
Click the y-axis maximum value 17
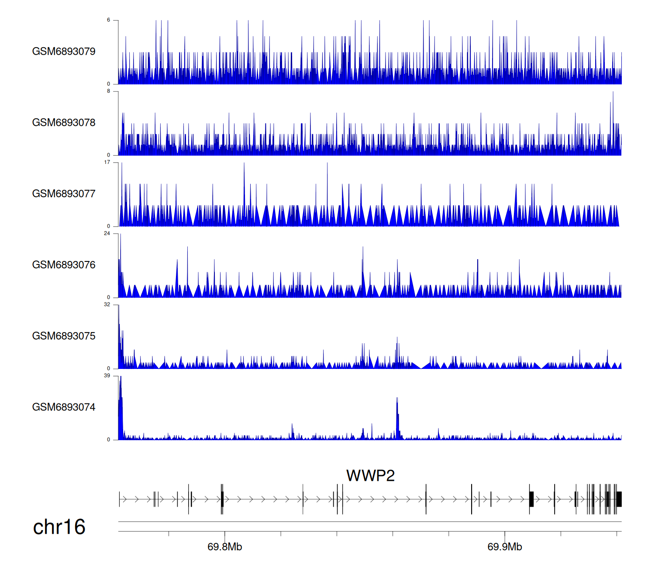(107, 162)
